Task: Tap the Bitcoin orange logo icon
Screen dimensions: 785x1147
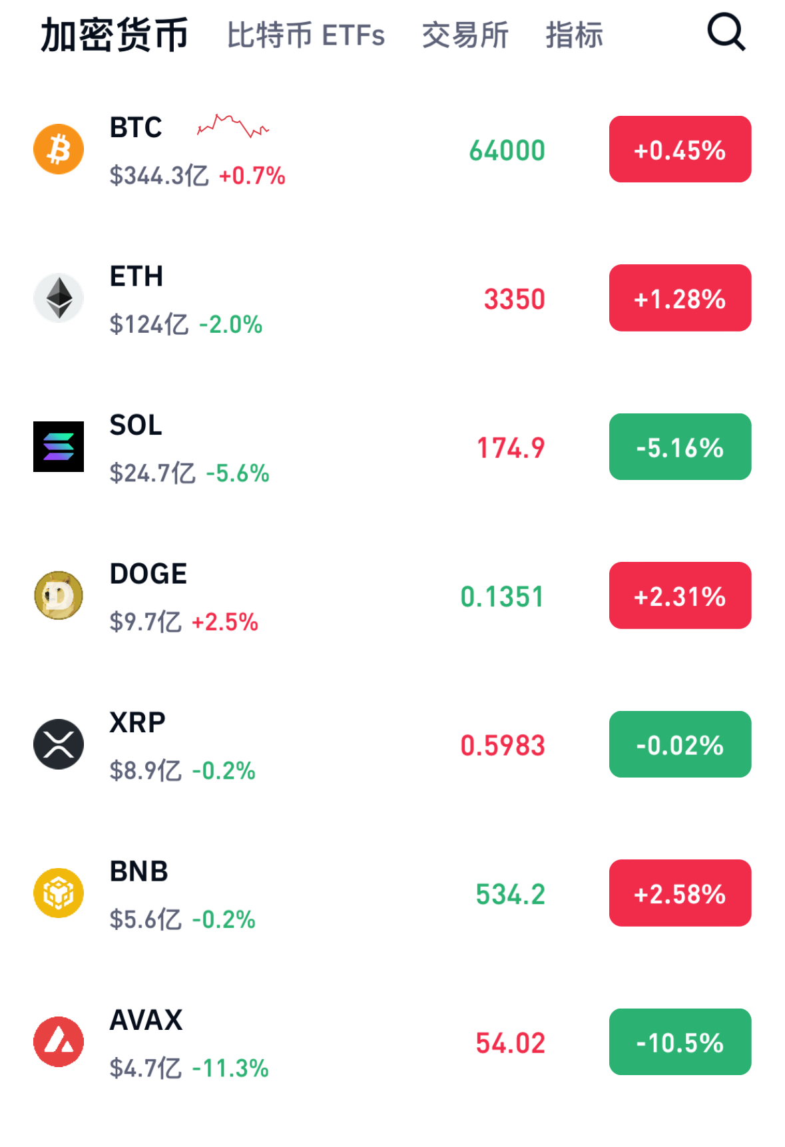Action: tap(59, 149)
